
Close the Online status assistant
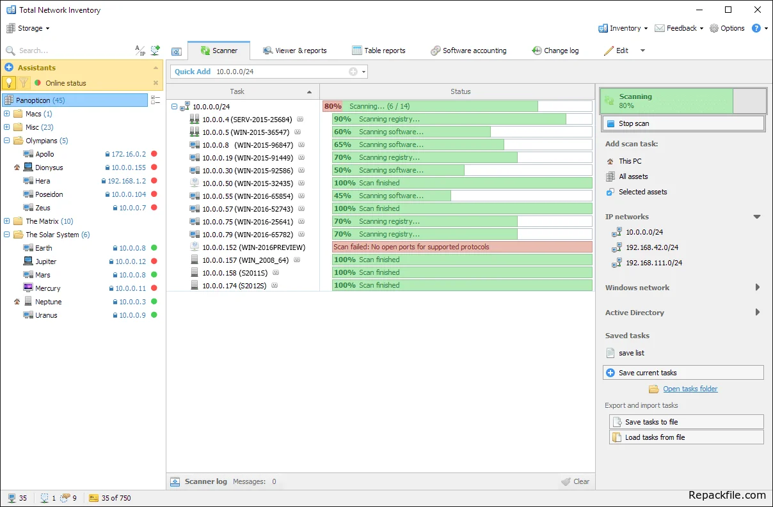click(x=155, y=83)
